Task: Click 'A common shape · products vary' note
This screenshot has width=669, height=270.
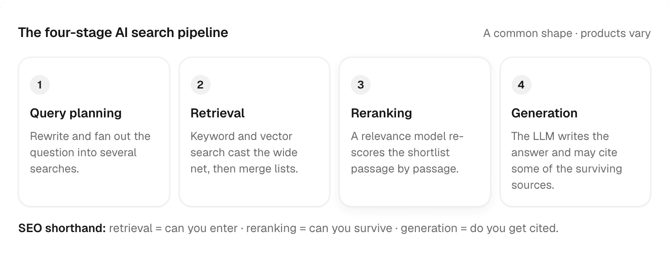Action: pos(567,33)
